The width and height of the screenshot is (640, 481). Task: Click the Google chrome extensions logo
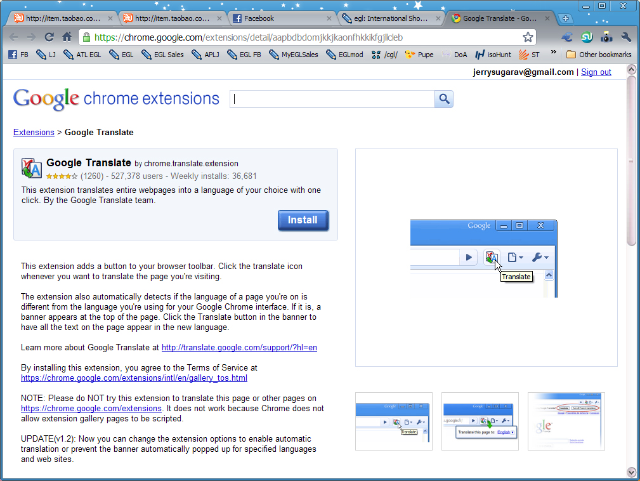[116, 99]
